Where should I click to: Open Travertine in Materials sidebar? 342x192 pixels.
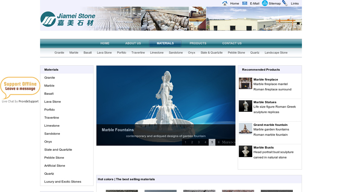[x=51, y=118]
